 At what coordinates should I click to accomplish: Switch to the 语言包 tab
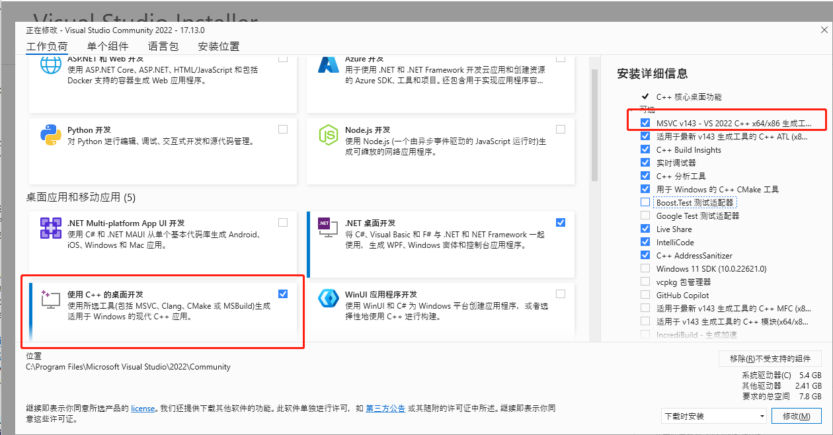coord(163,46)
